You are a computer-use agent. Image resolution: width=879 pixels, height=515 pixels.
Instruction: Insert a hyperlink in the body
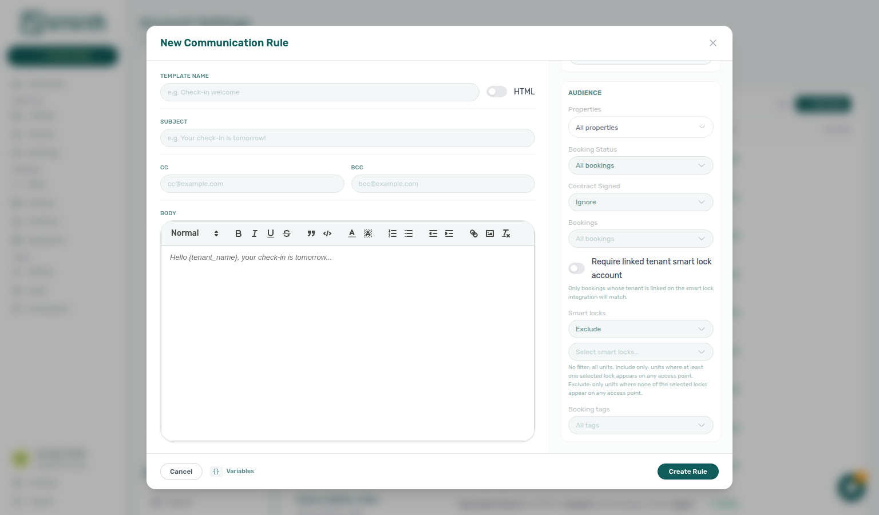(474, 233)
